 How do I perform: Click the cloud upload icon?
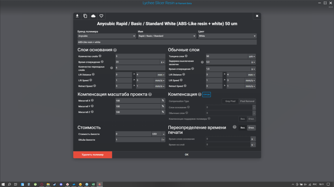point(93,16)
